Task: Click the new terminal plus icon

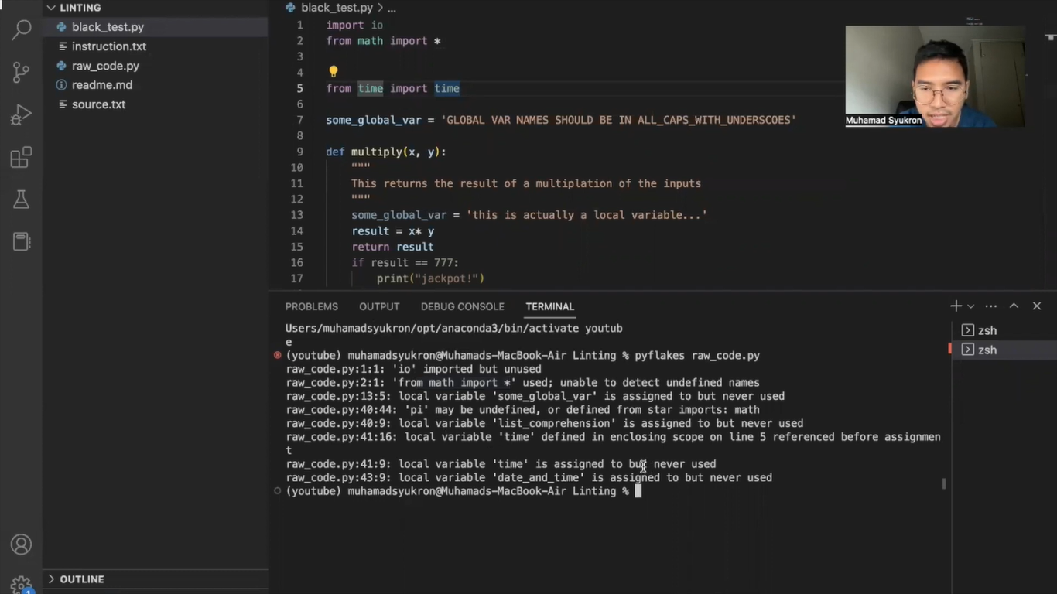Action: click(956, 306)
